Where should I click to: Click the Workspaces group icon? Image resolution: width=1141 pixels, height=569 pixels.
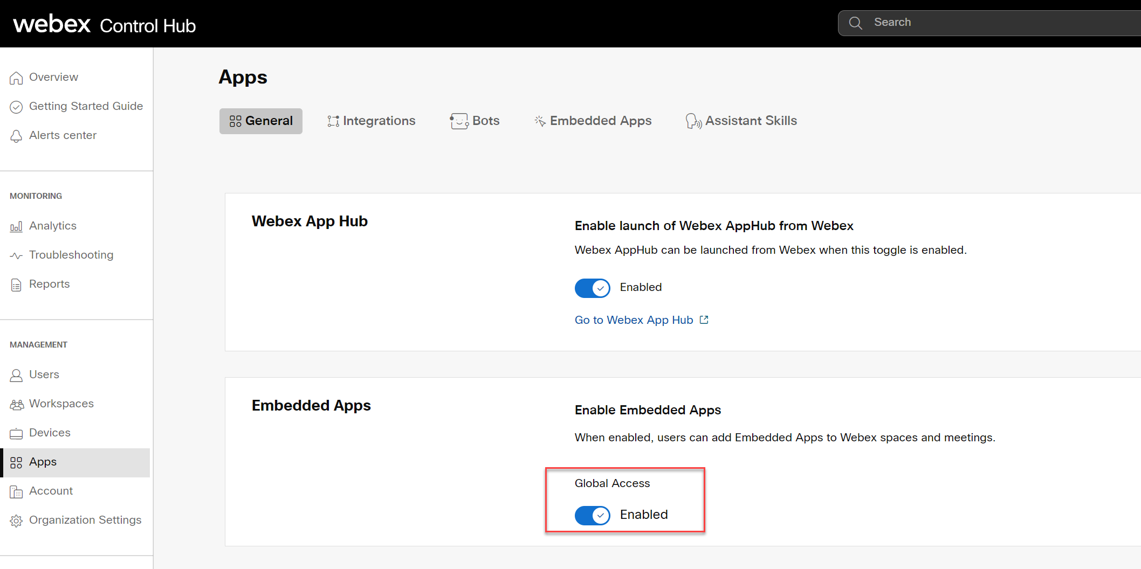[x=17, y=405]
